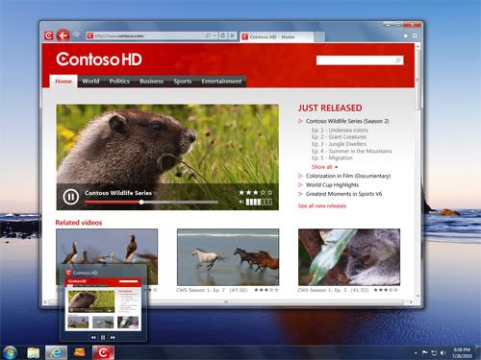
Task: Collapse Contoso Wildlife Series (Season 2) triangle
Action: point(300,121)
